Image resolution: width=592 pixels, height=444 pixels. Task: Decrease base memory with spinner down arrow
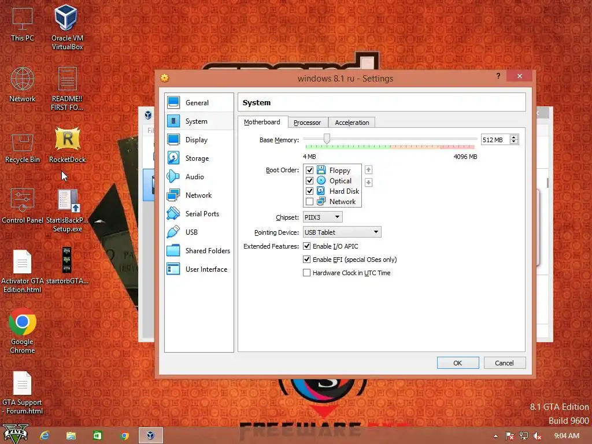(513, 142)
